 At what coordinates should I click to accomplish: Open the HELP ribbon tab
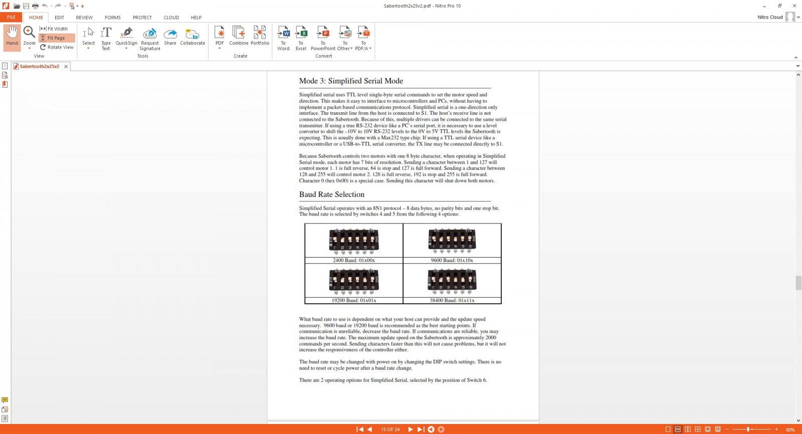click(x=196, y=18)
